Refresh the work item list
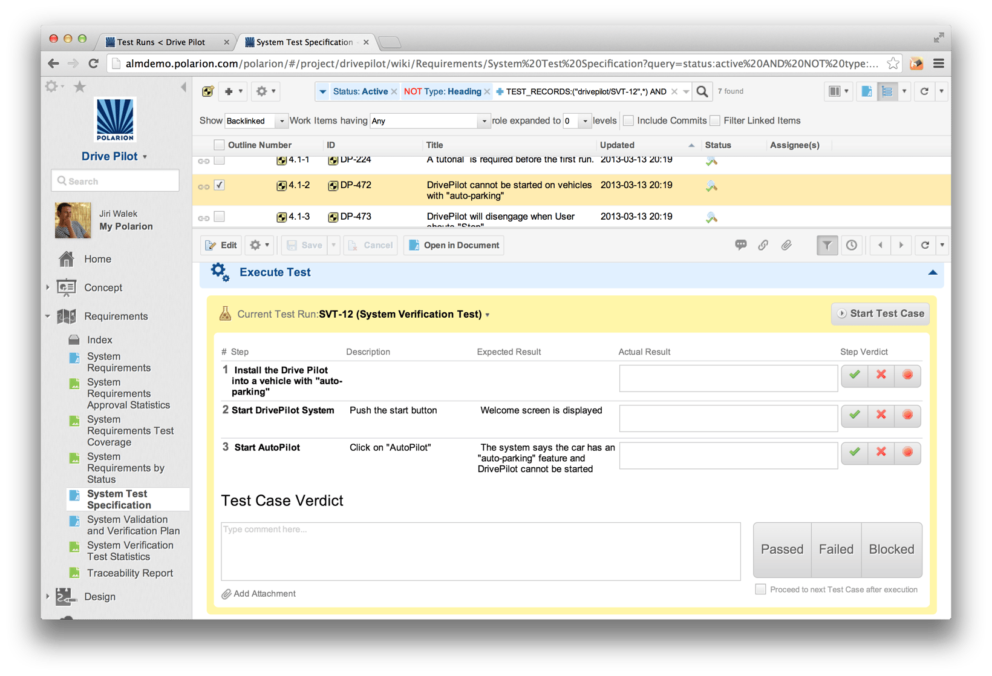992x676 pixels. coord(925,91)
